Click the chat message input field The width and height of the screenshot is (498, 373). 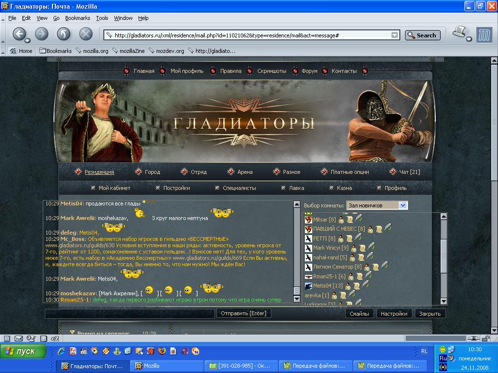[x=129, y=314]
